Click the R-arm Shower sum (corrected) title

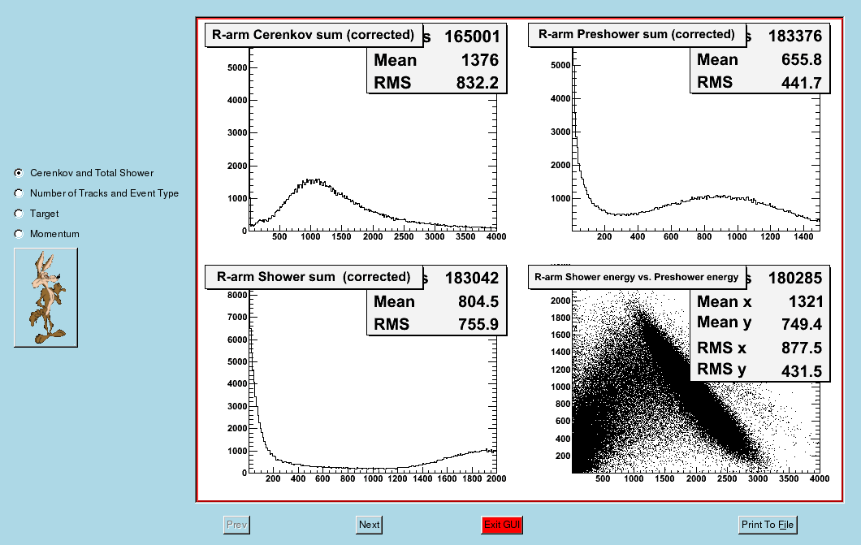point(314,277)
